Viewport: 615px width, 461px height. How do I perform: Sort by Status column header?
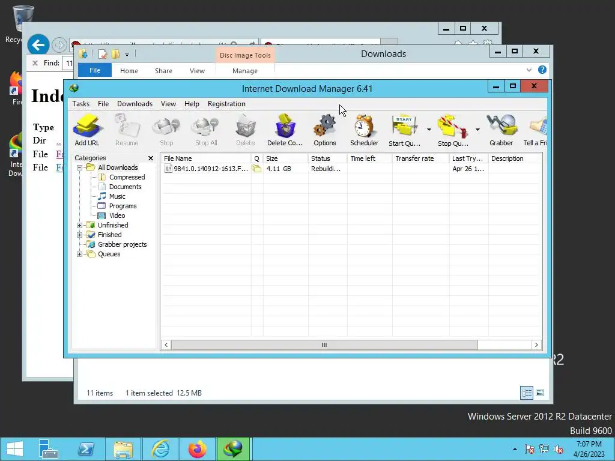tap(327, 158)
